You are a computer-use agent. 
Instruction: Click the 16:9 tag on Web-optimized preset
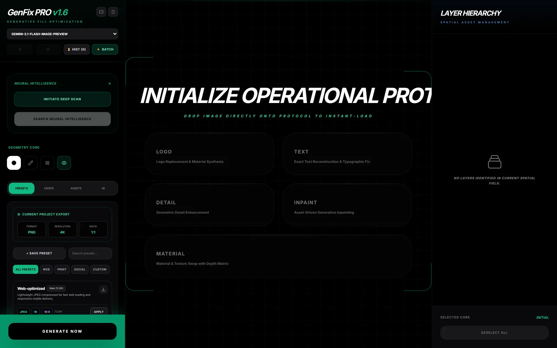tap(47, 311)
